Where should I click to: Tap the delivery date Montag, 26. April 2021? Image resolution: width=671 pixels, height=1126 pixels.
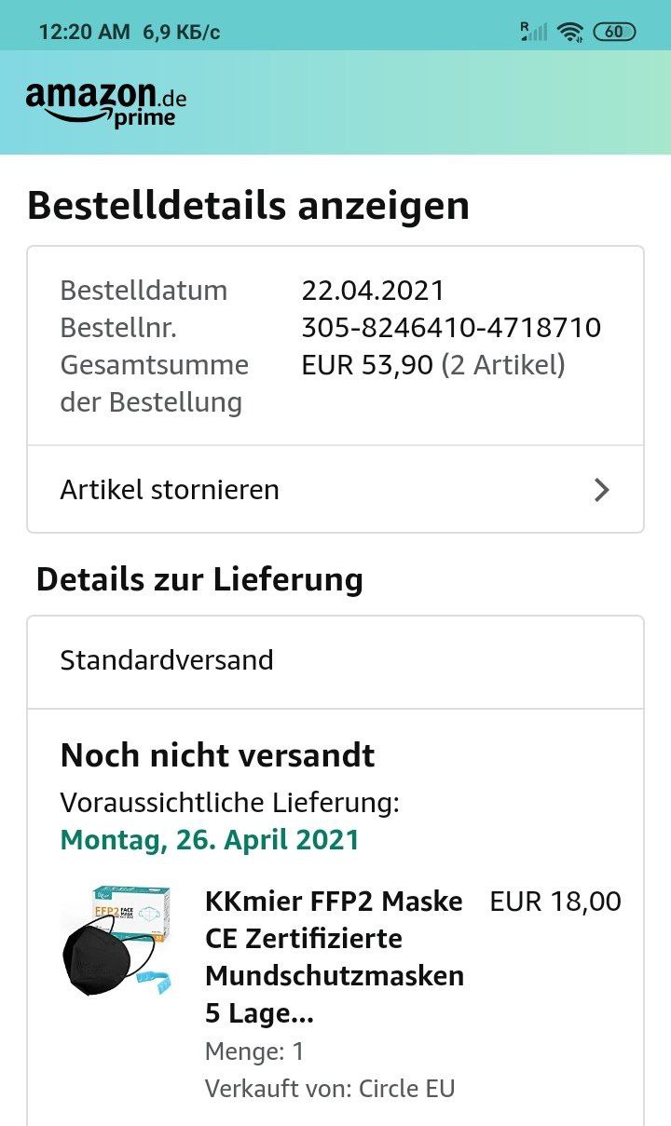210,839
